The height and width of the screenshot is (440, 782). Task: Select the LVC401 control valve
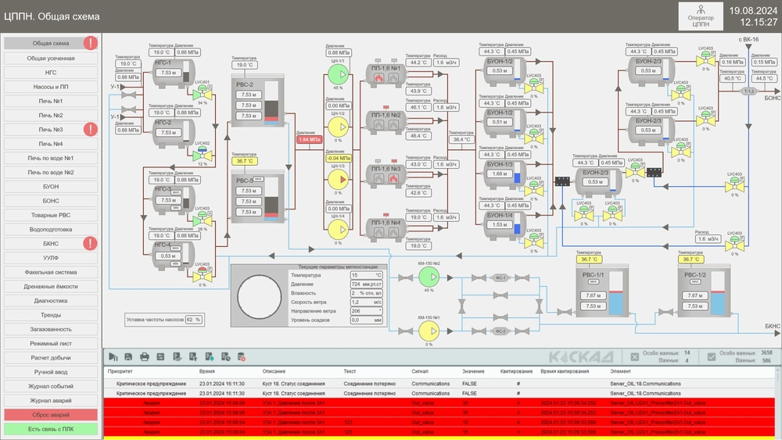point(198,92)
